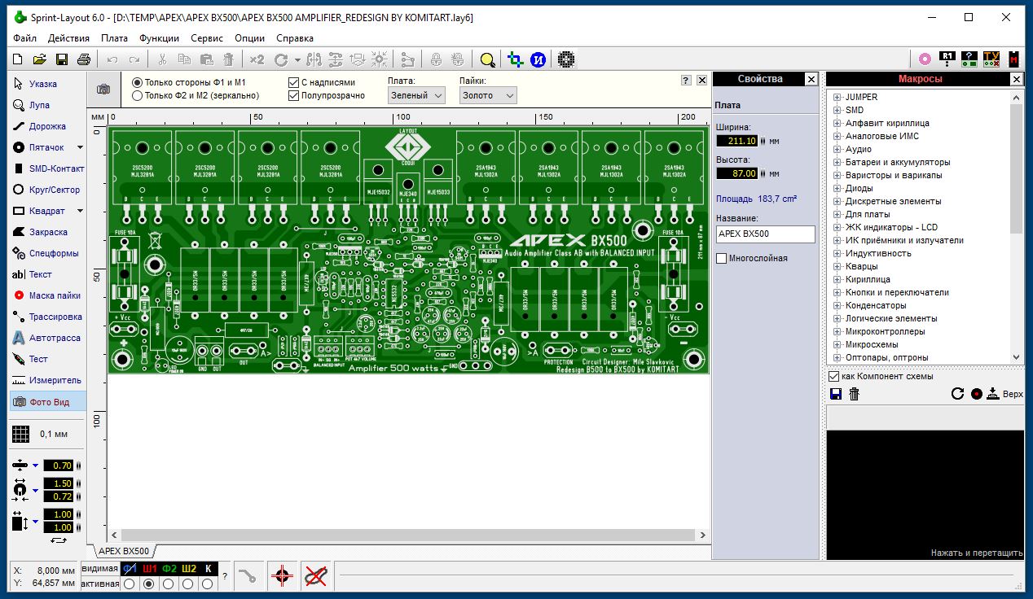Open the Квадрат tool dropdown arrow
Screen dimensions: 1033x599
coord(80,211)
